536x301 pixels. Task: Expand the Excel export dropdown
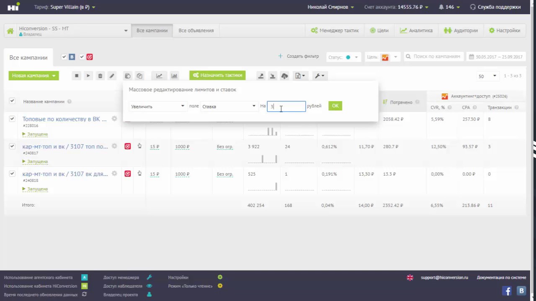coord(300,76)
